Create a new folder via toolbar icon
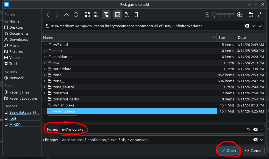The image size is (269, 159). click(x=251, y=15)
